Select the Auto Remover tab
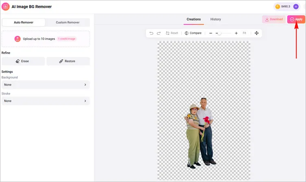Screen dimensions: 306x182 point(24,22)
